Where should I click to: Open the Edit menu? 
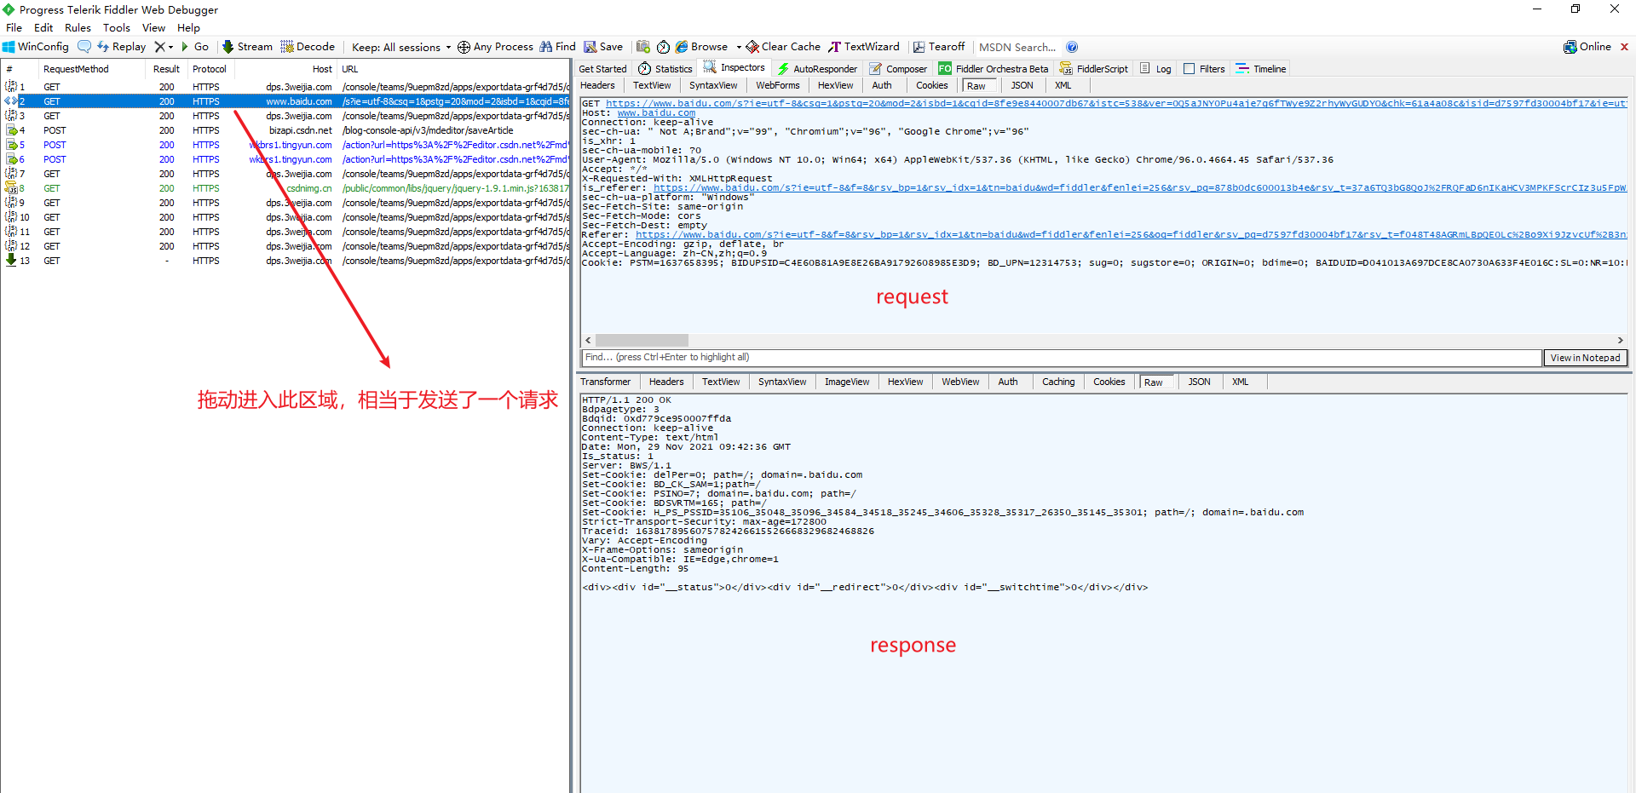[x=43, y=27]
